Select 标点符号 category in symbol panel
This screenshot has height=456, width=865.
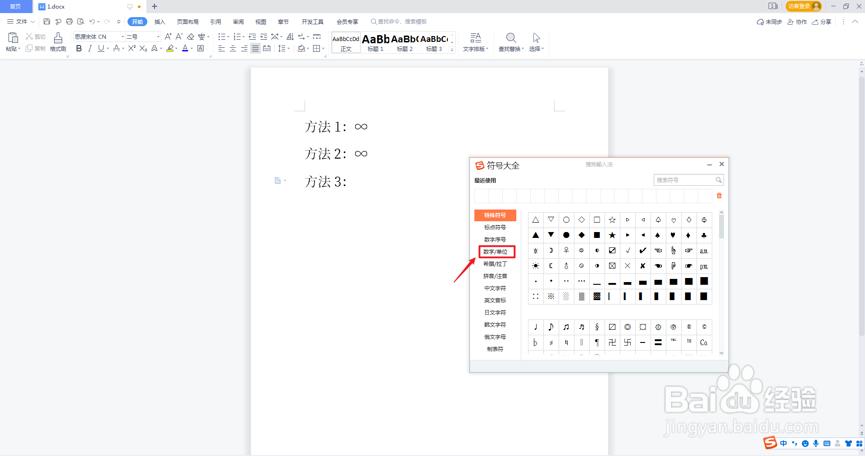(x=495, y=227)
